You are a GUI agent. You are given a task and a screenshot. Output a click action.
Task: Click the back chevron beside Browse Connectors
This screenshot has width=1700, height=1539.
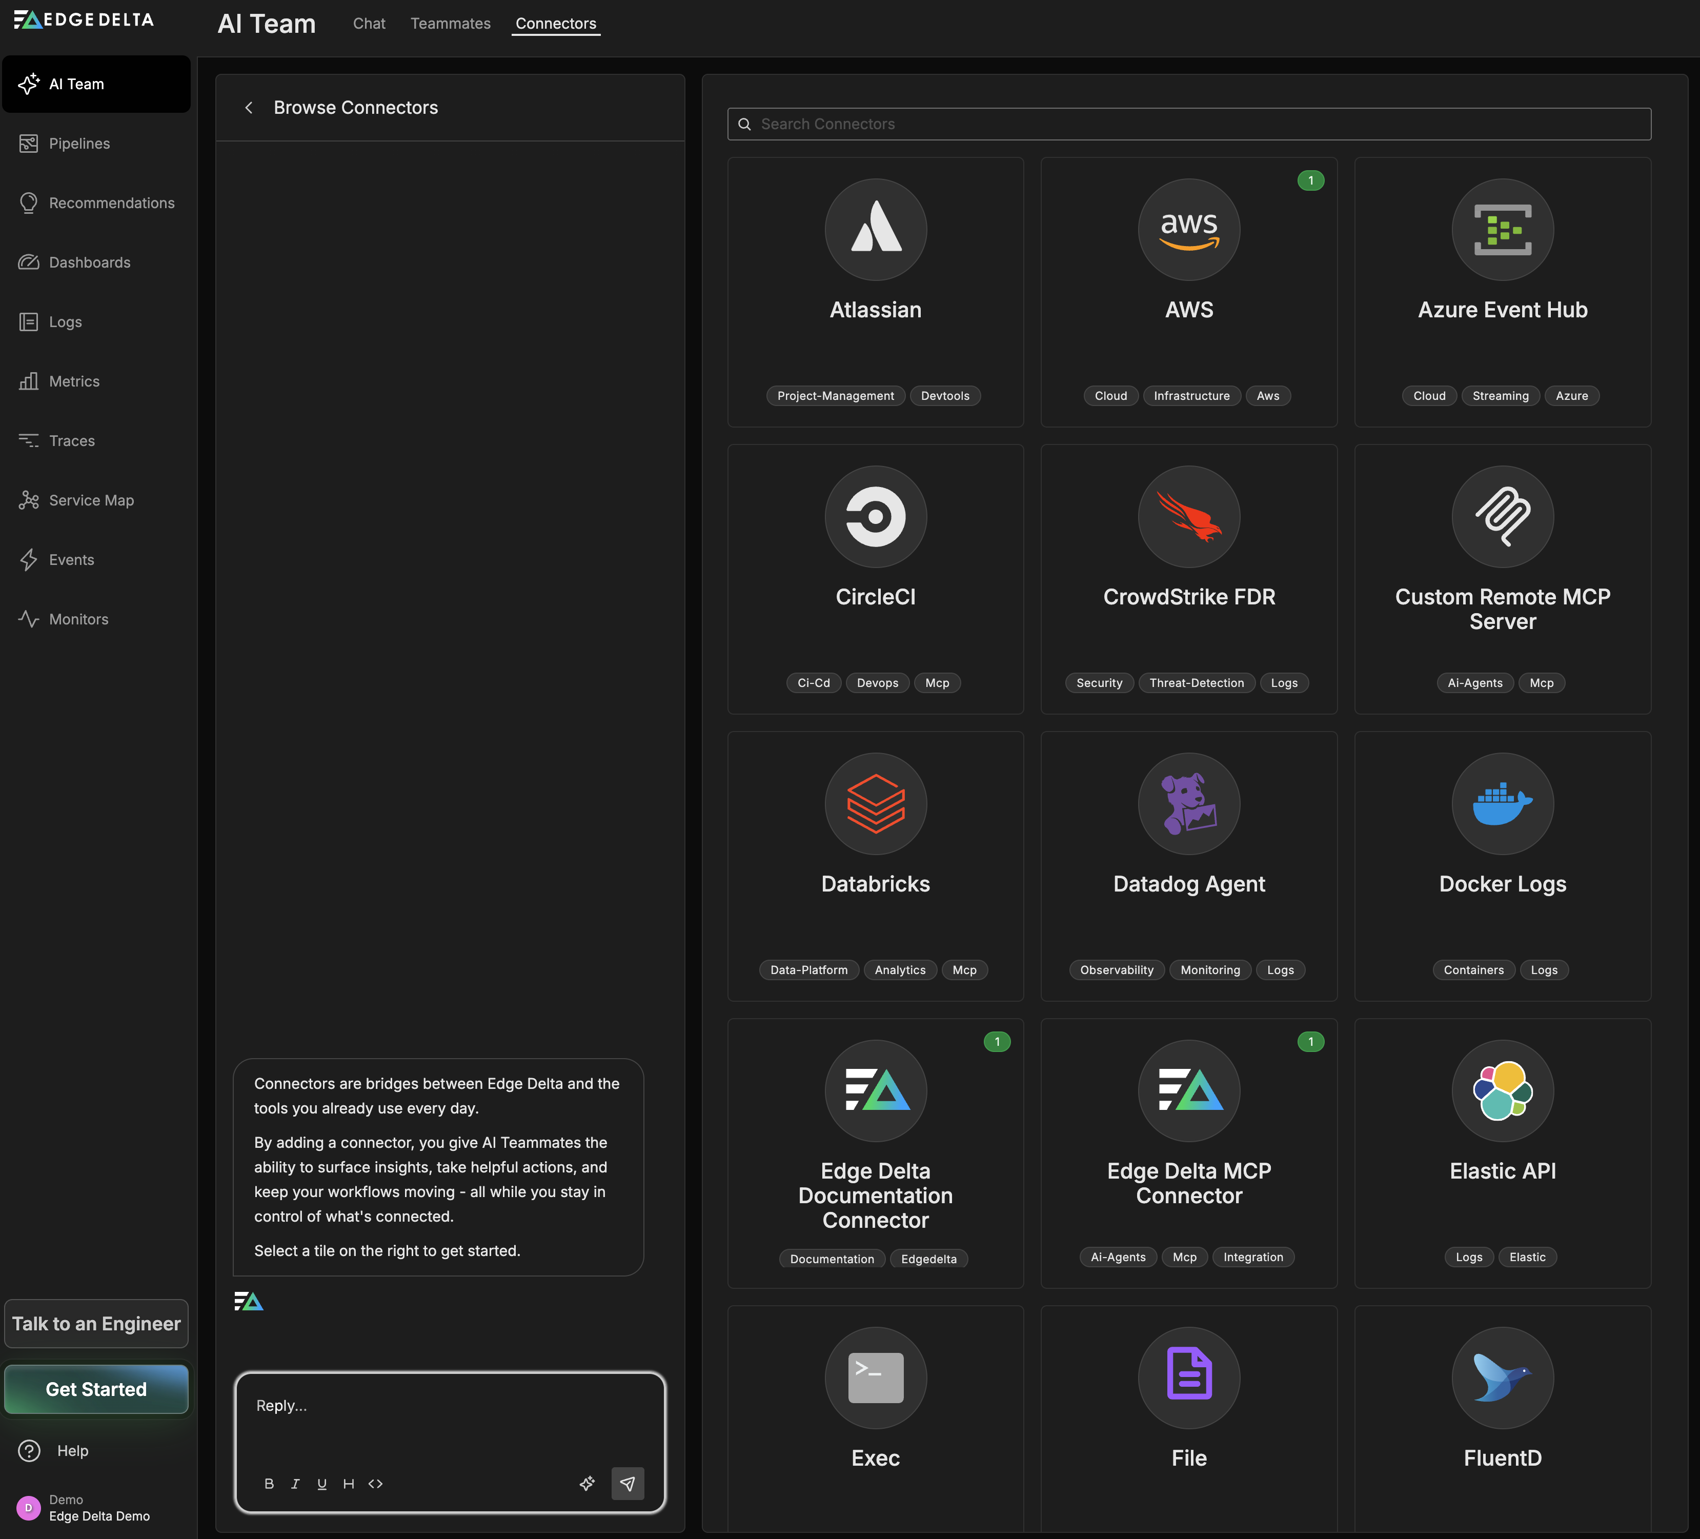point(249,108)
